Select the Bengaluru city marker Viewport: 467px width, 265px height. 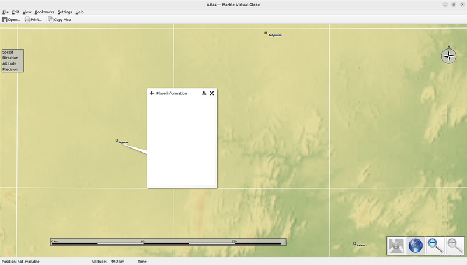click(x=266, y=33)
